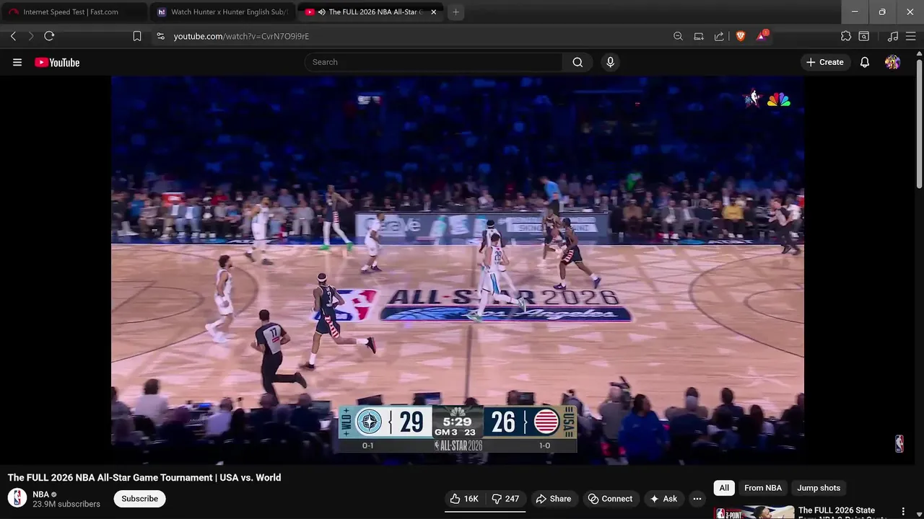Click the video title text
The height and width of the screenshot is (519, 924).
(144, 477)
